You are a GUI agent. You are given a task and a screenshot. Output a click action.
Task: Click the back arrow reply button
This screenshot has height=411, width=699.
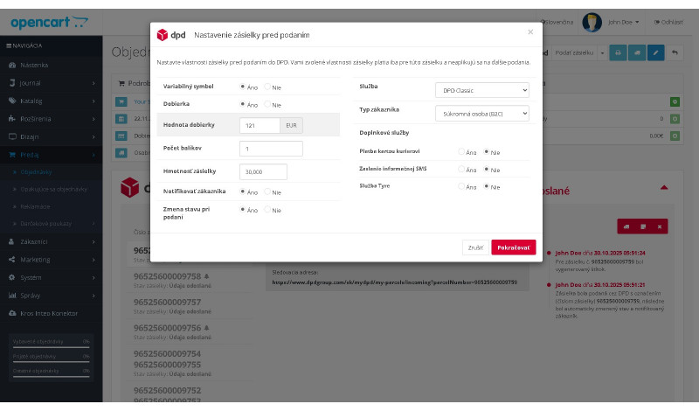[x=675, y=52]
